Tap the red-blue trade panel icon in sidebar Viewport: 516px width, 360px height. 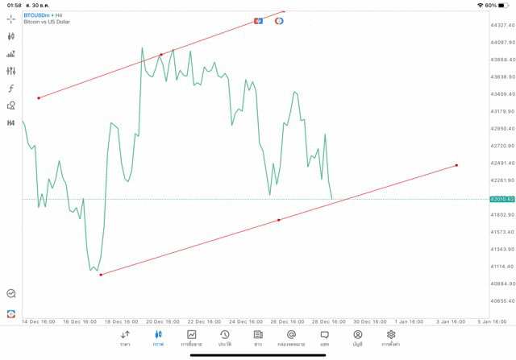(x=10, y=313)
